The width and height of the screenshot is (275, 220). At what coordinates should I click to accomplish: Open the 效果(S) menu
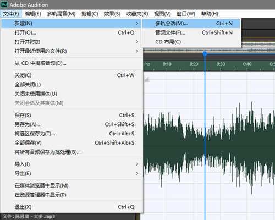(x=112, y=14)
